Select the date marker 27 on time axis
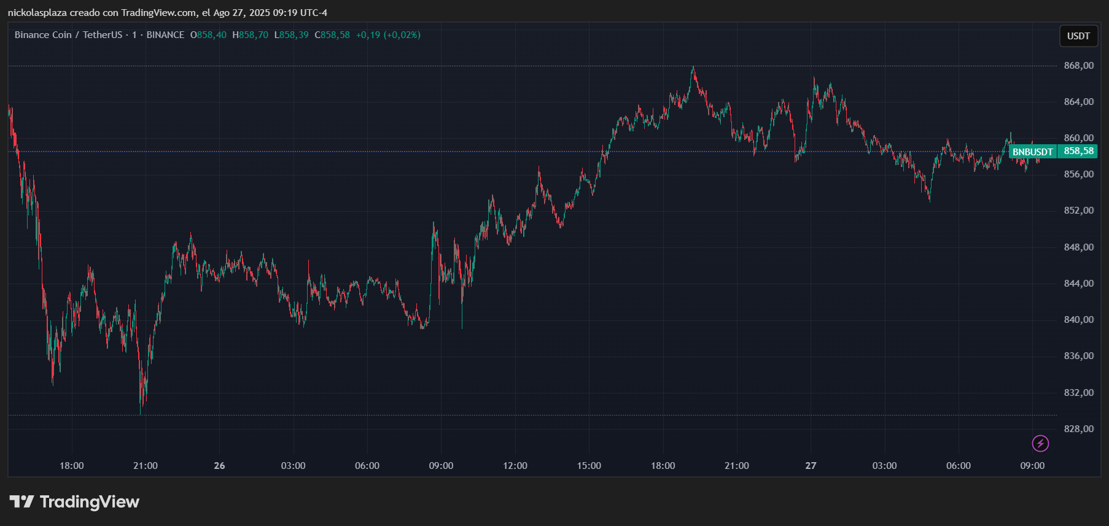1109x526 pixels. pyautogui.click(x=811, y=466)
